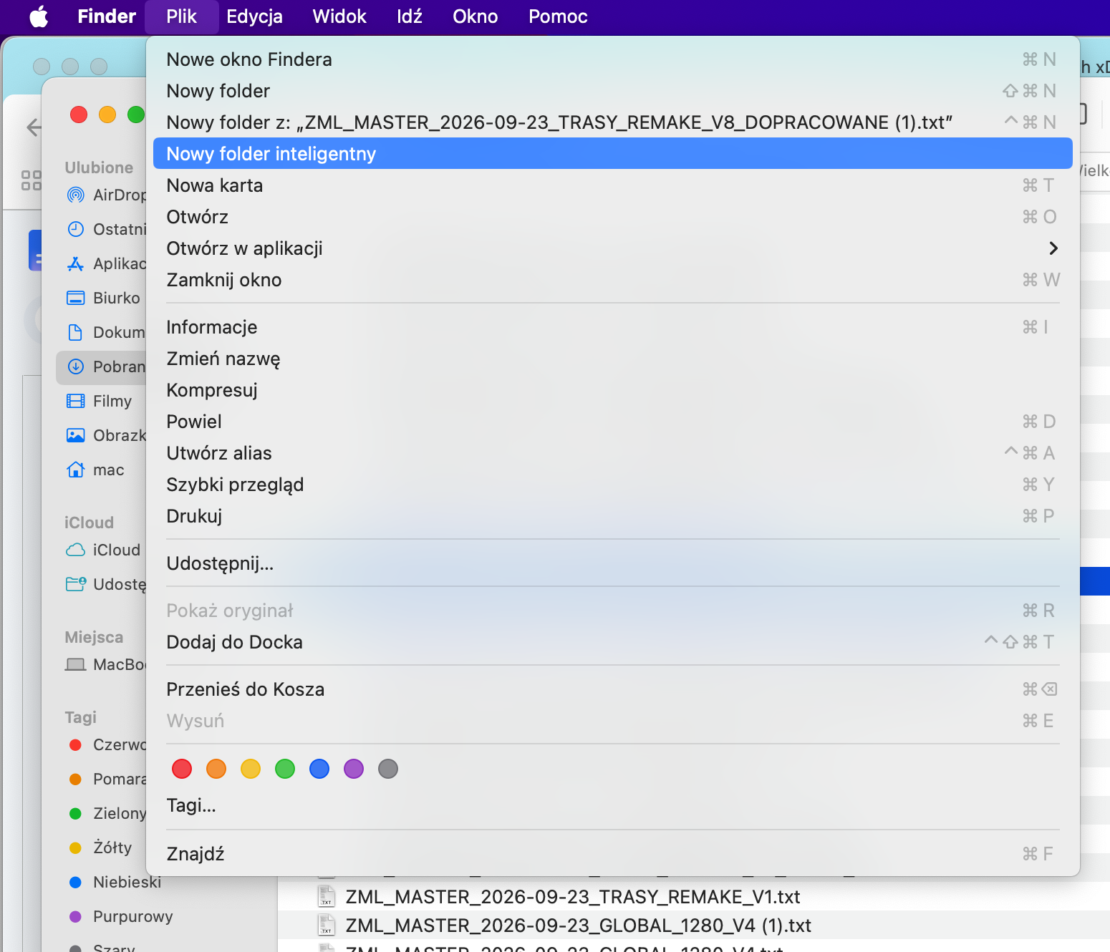Apply the red tag color
The width and height of the screenshot is (1110, 952).
[x=182, y=769]
